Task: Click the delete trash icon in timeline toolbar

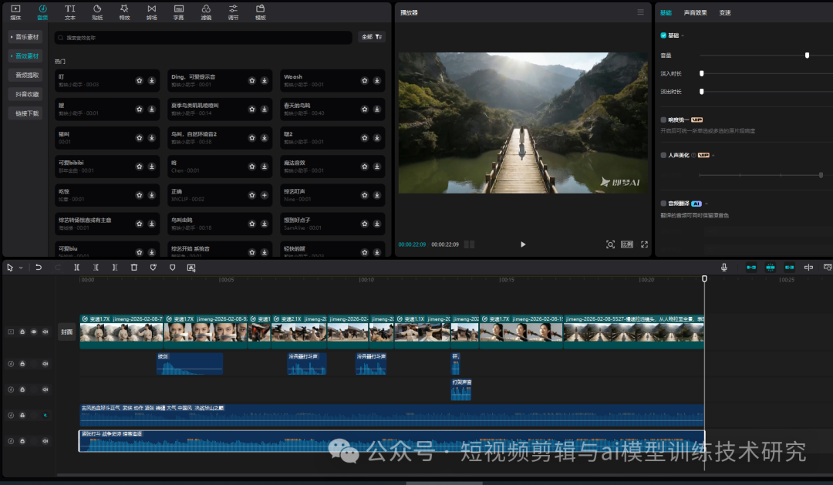Action: pos(134,268)
